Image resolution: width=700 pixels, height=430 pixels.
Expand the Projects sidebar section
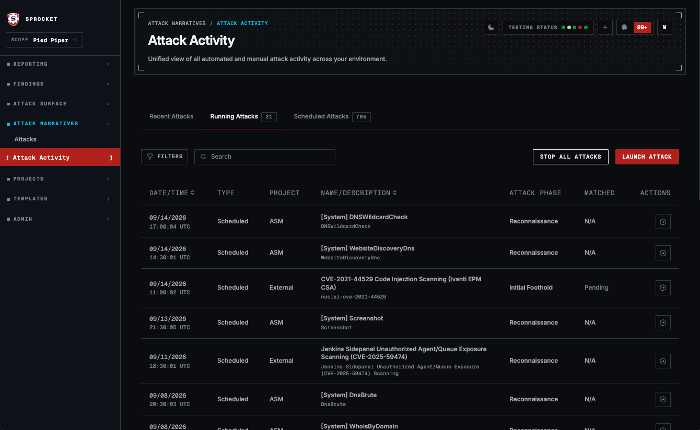[60, 179]
